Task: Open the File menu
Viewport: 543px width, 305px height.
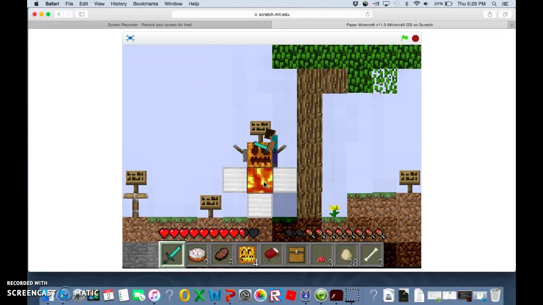Action: [x=69, y=4]
